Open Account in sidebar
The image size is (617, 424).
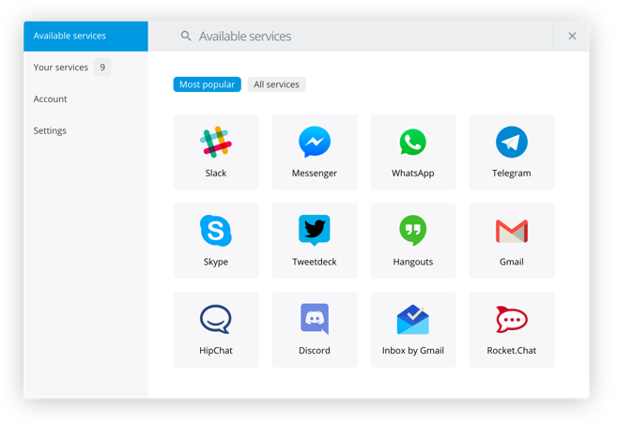pos(85,99)
